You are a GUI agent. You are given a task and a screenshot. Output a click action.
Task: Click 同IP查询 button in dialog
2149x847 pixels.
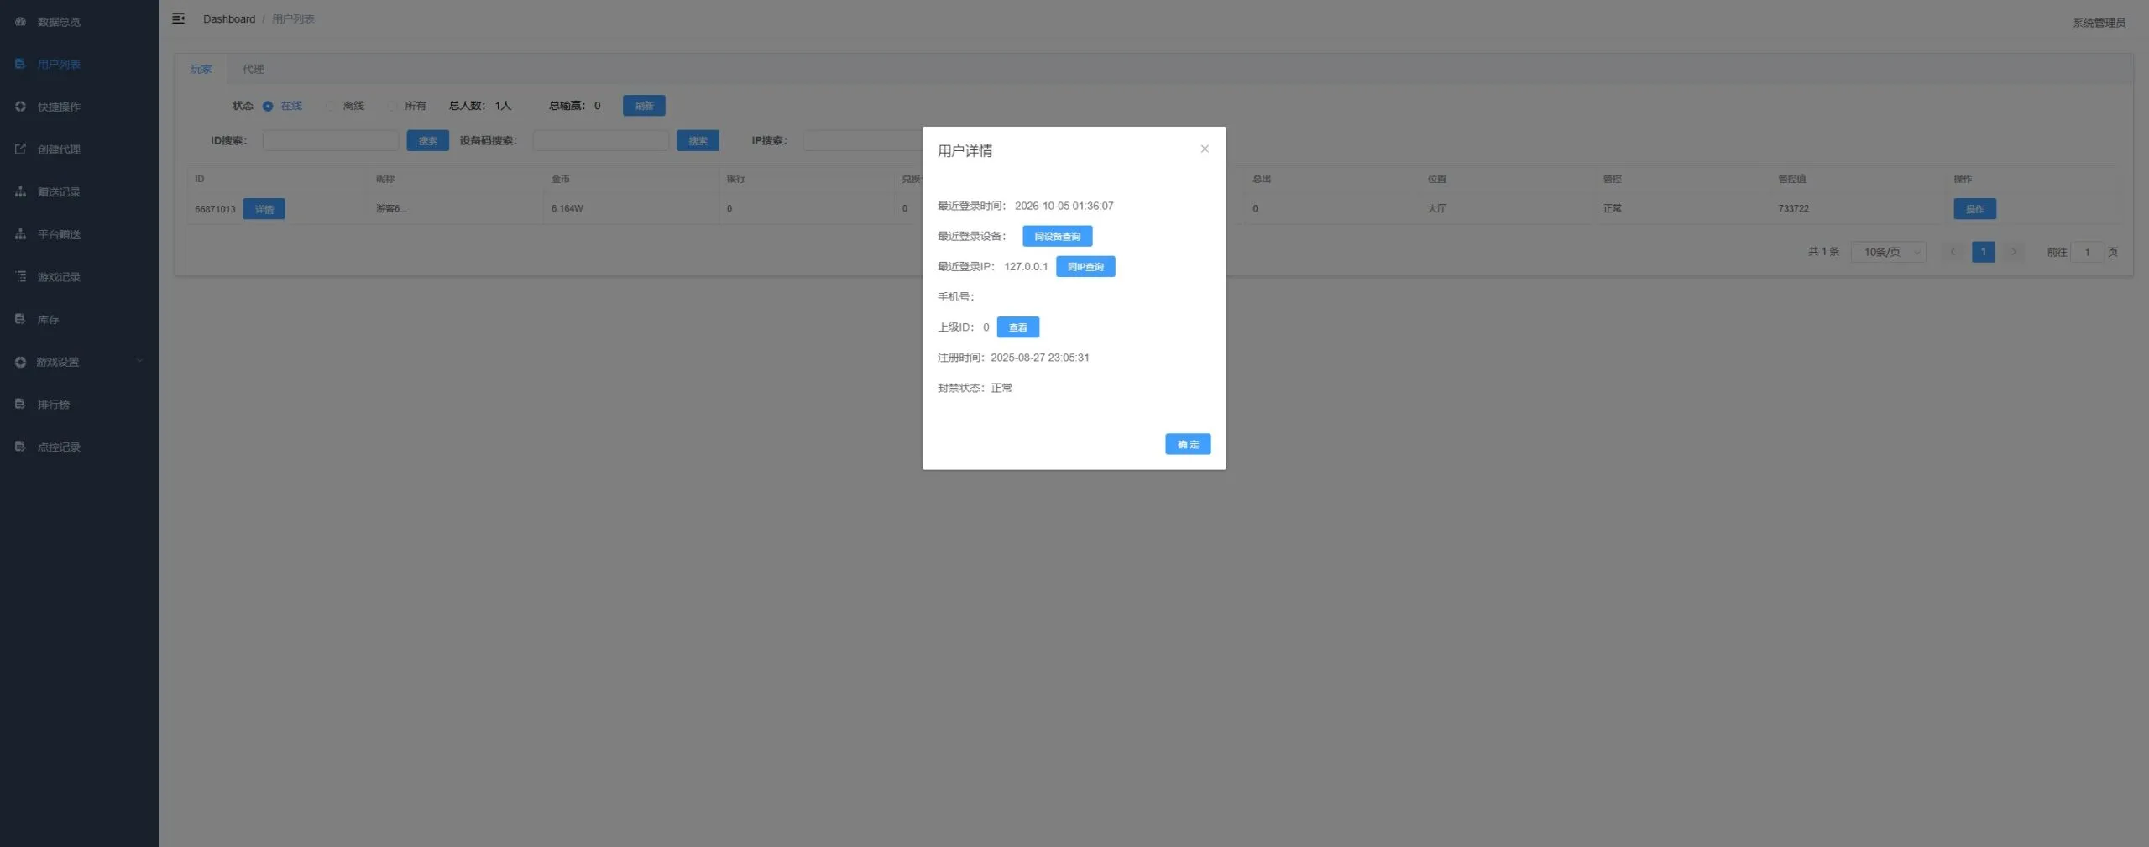tap(1085, 267)
